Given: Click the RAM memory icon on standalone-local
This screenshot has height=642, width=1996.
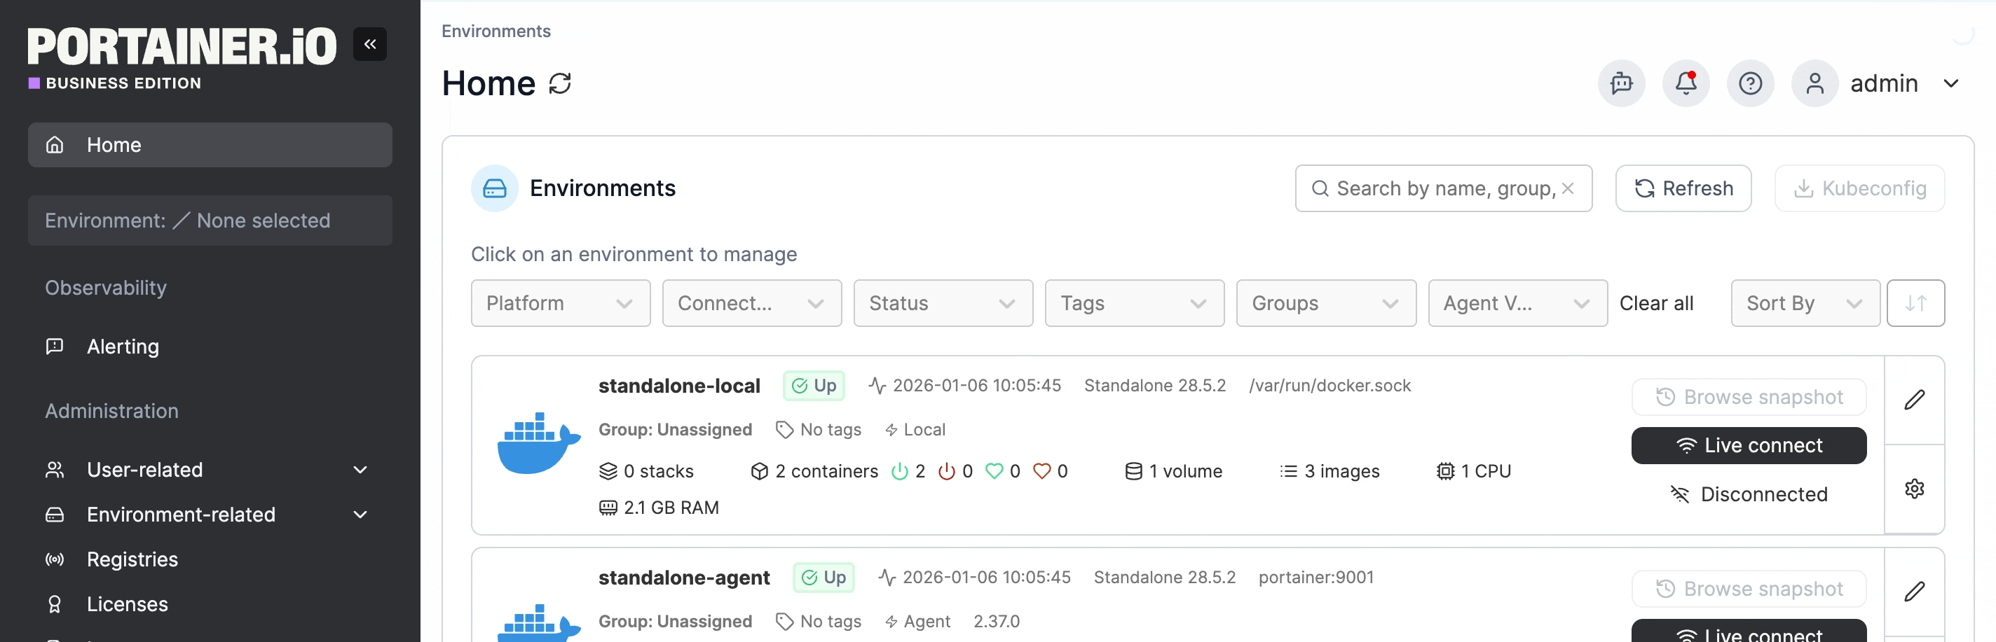Looking at the screenshot, I should 608,508.
